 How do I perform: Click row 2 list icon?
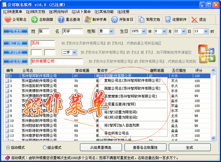tap(7, 81)
